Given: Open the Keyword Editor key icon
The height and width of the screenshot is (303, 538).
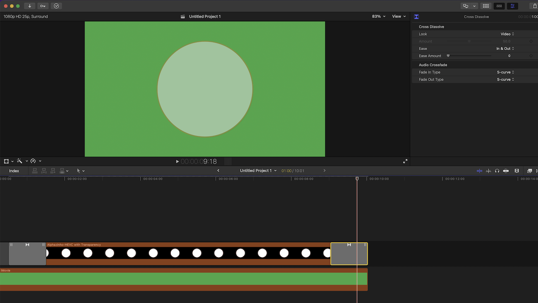Looking at the screenshot, I should coord(43,6).
